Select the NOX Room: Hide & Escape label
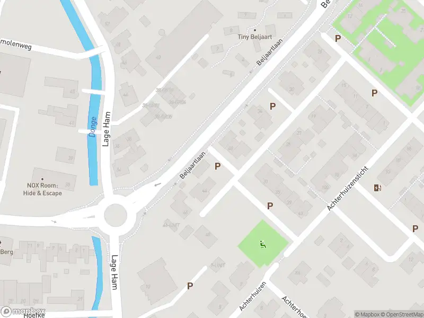 [42, 189]
